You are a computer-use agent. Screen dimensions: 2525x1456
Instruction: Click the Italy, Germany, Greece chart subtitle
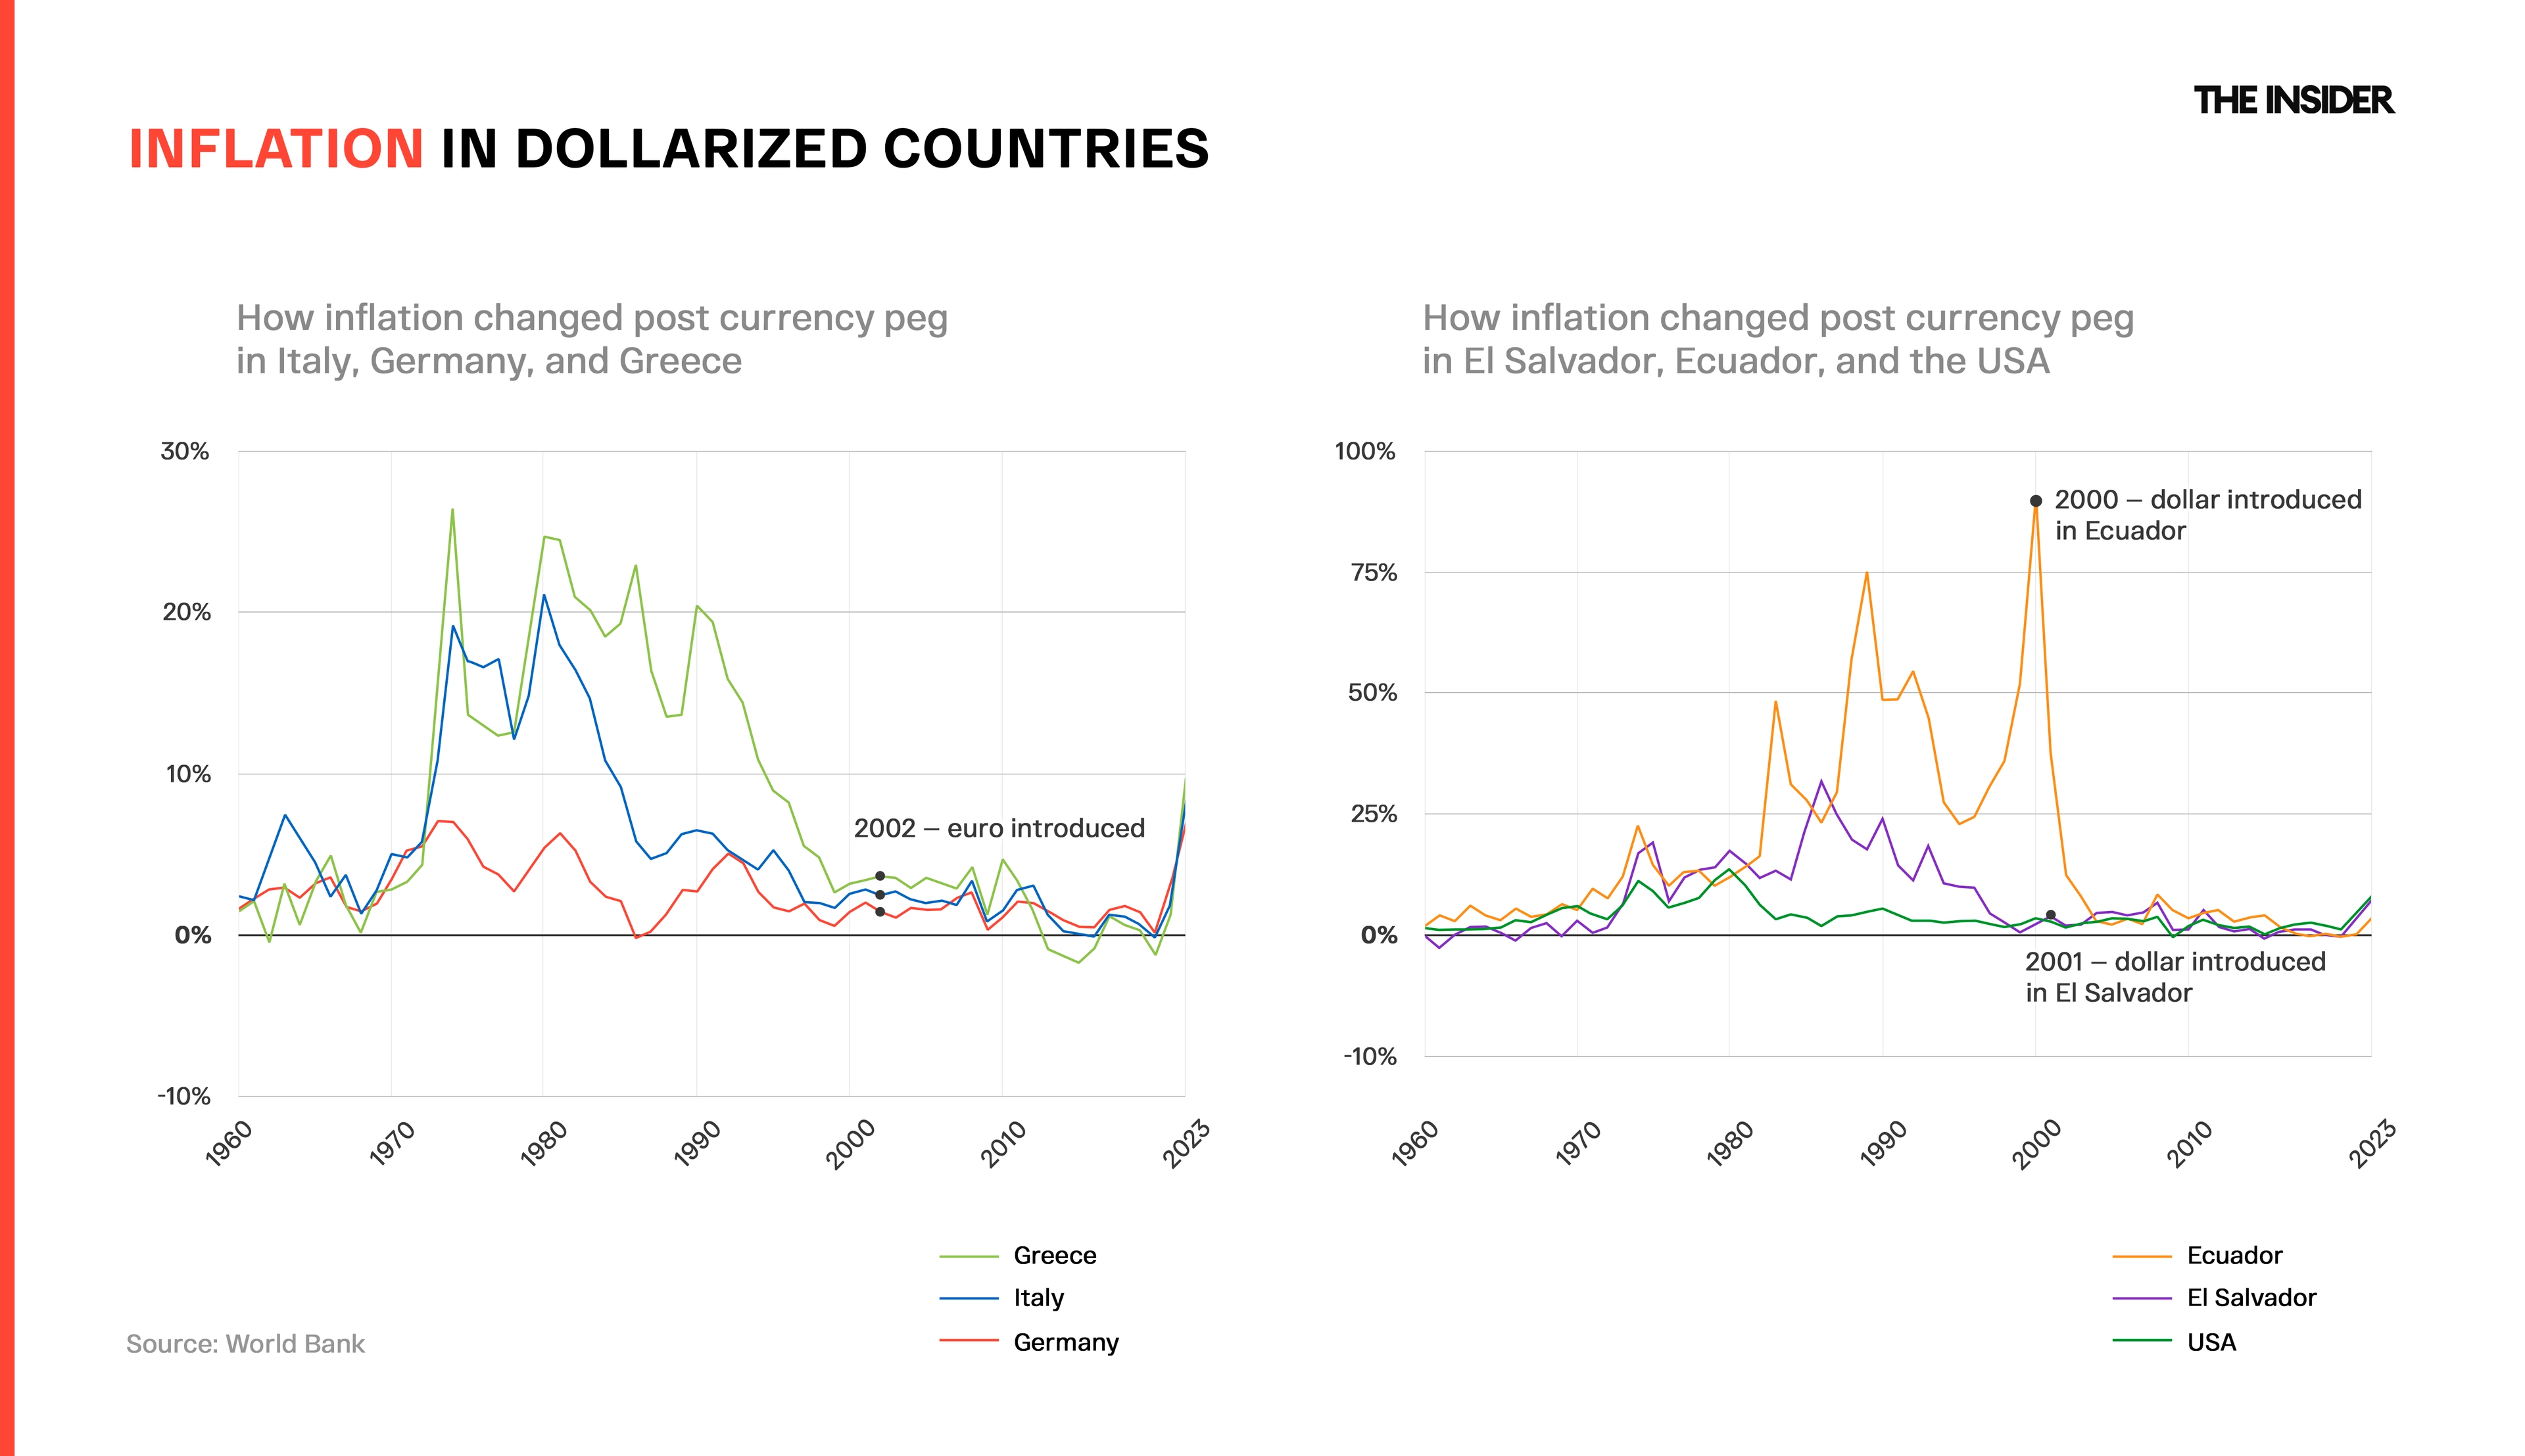click(592, 339)
